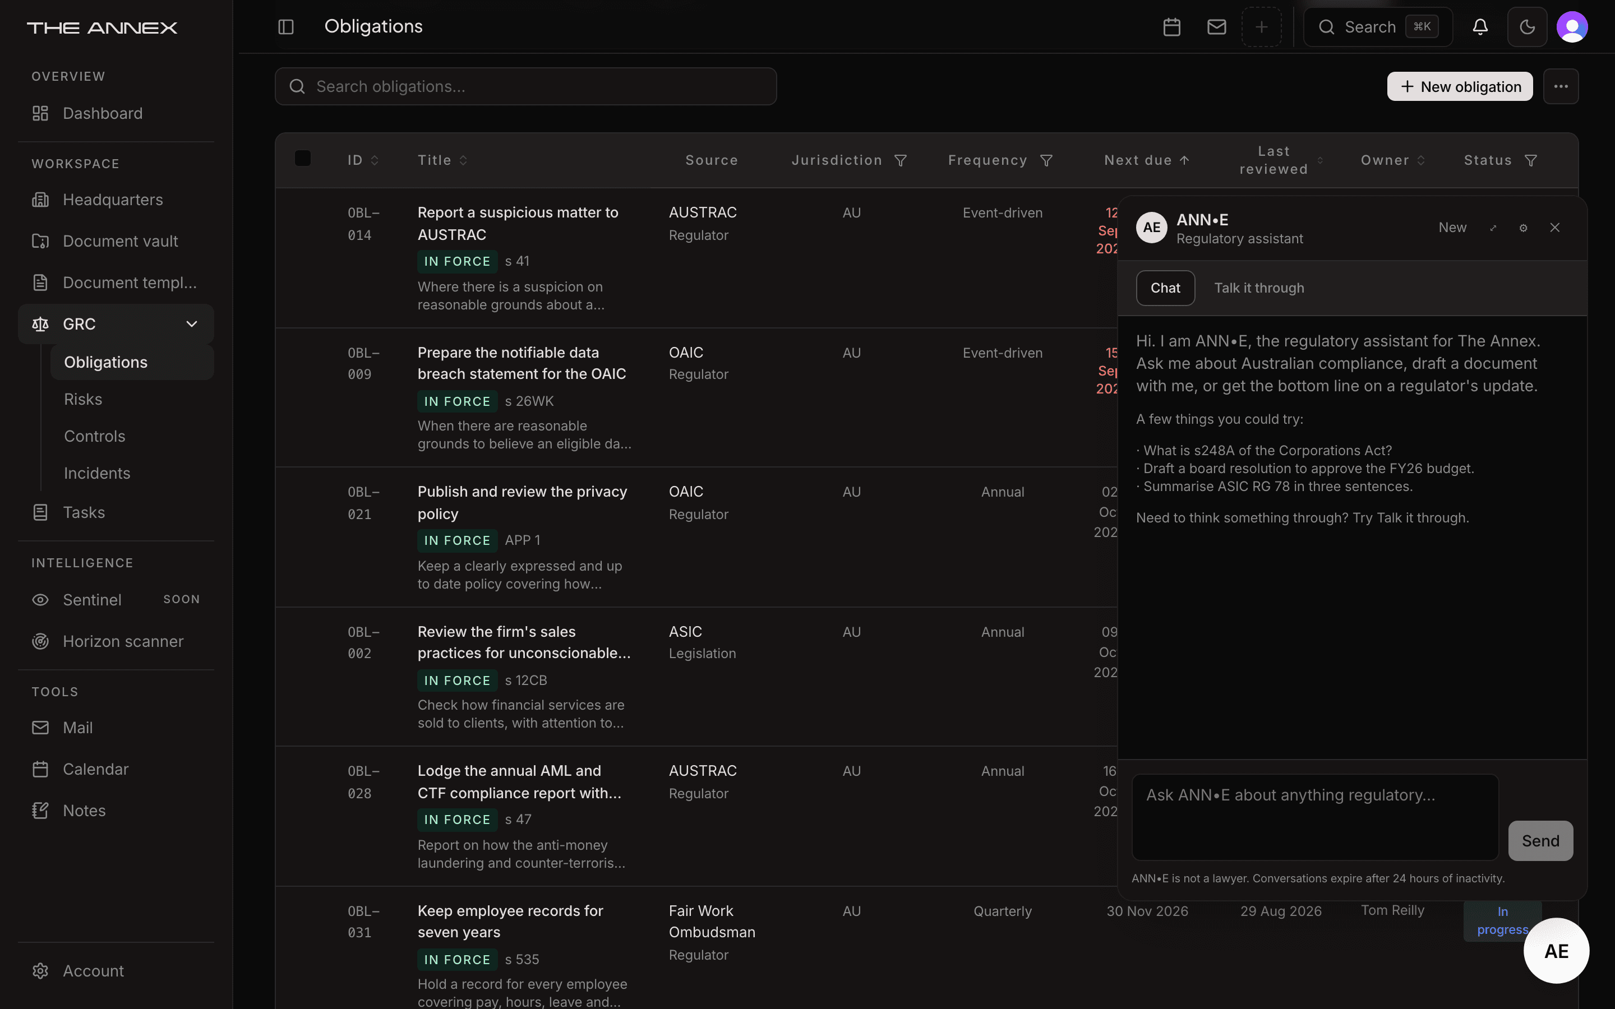This screenshot has width=1615, height=1009.
Task: Open Notes tool
Action: tap(116, 810)
